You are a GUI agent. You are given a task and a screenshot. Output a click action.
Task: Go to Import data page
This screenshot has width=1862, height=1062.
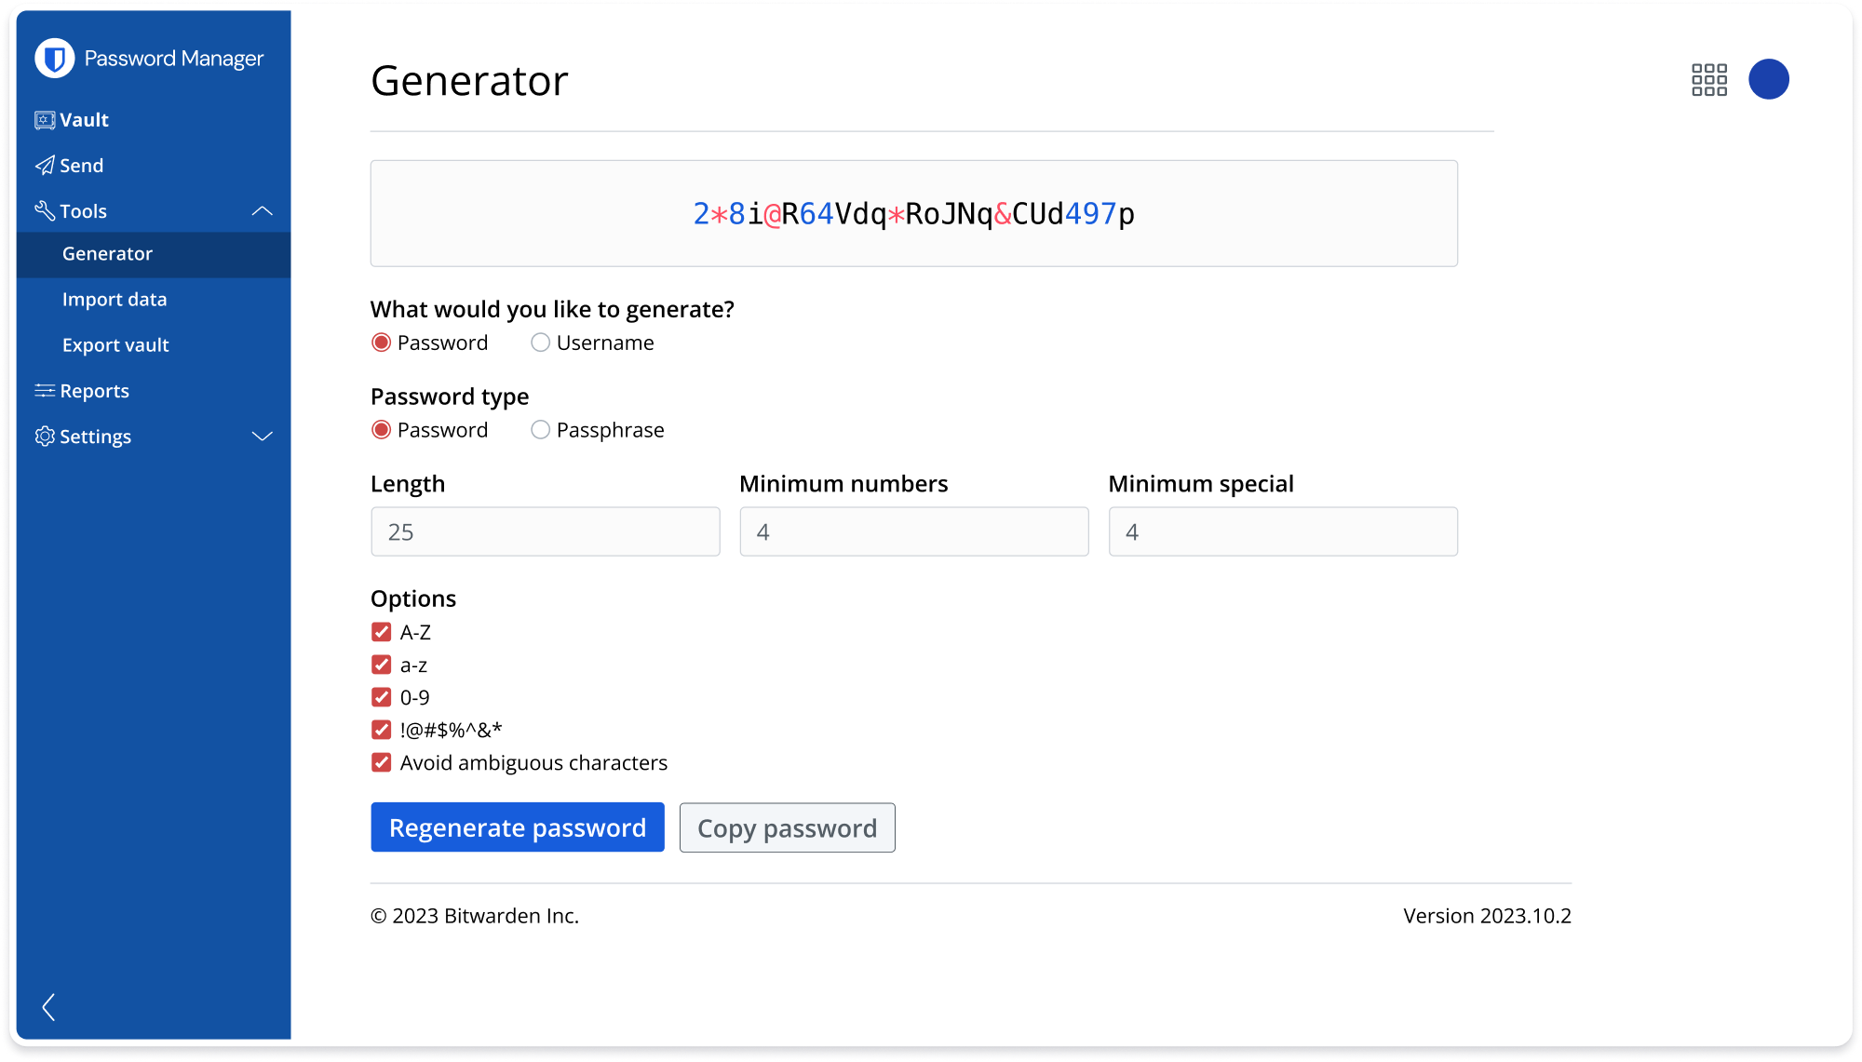pyautogui.click(x=115, y=299)
